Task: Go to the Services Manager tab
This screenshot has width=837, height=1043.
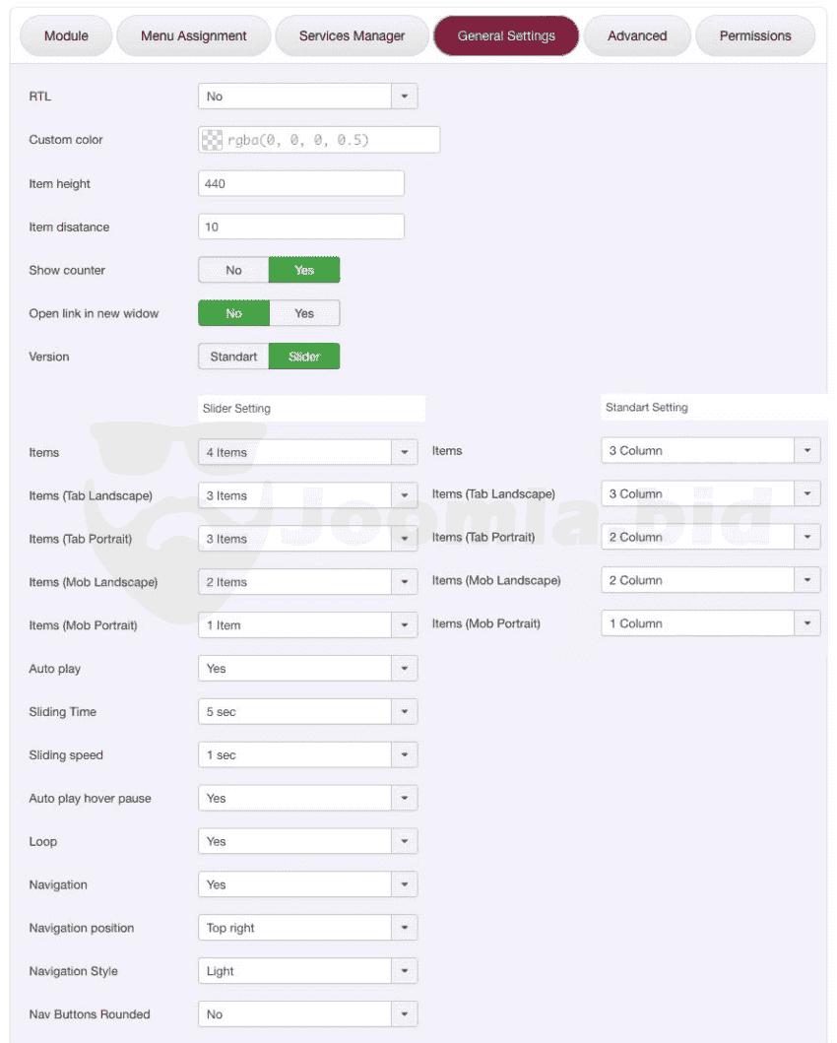Action: [x=352, y=35]
